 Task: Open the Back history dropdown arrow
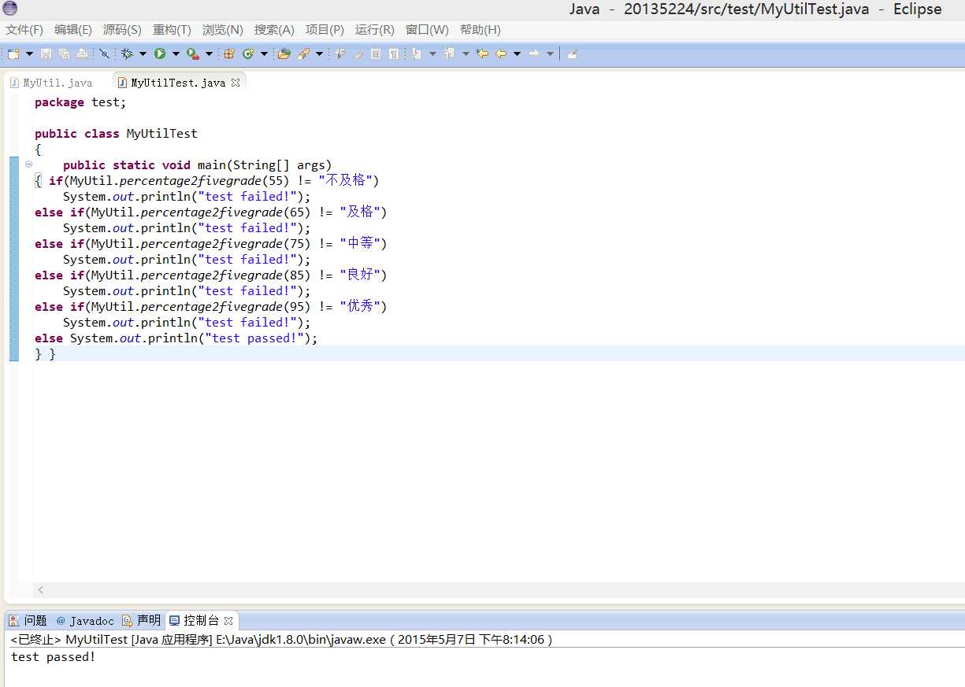click(517, 54)
